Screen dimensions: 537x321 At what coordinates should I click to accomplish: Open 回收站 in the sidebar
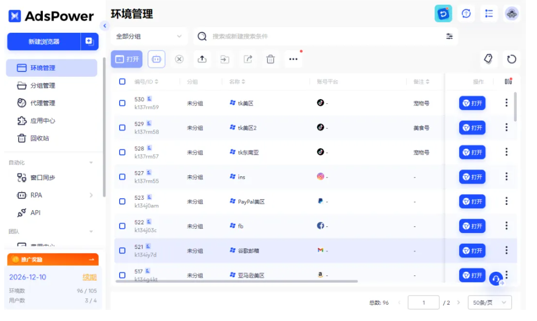52,138
